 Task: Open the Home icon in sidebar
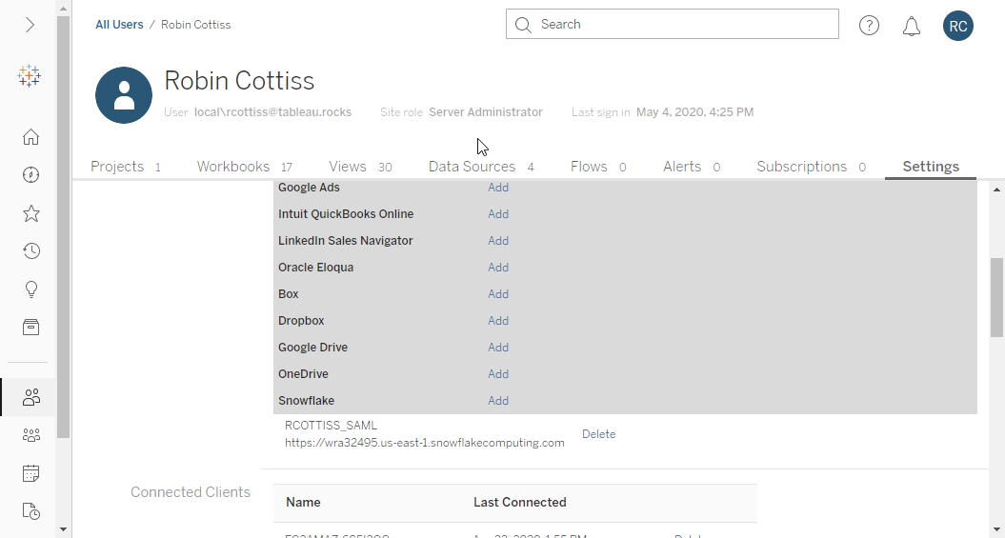[30, 137]
